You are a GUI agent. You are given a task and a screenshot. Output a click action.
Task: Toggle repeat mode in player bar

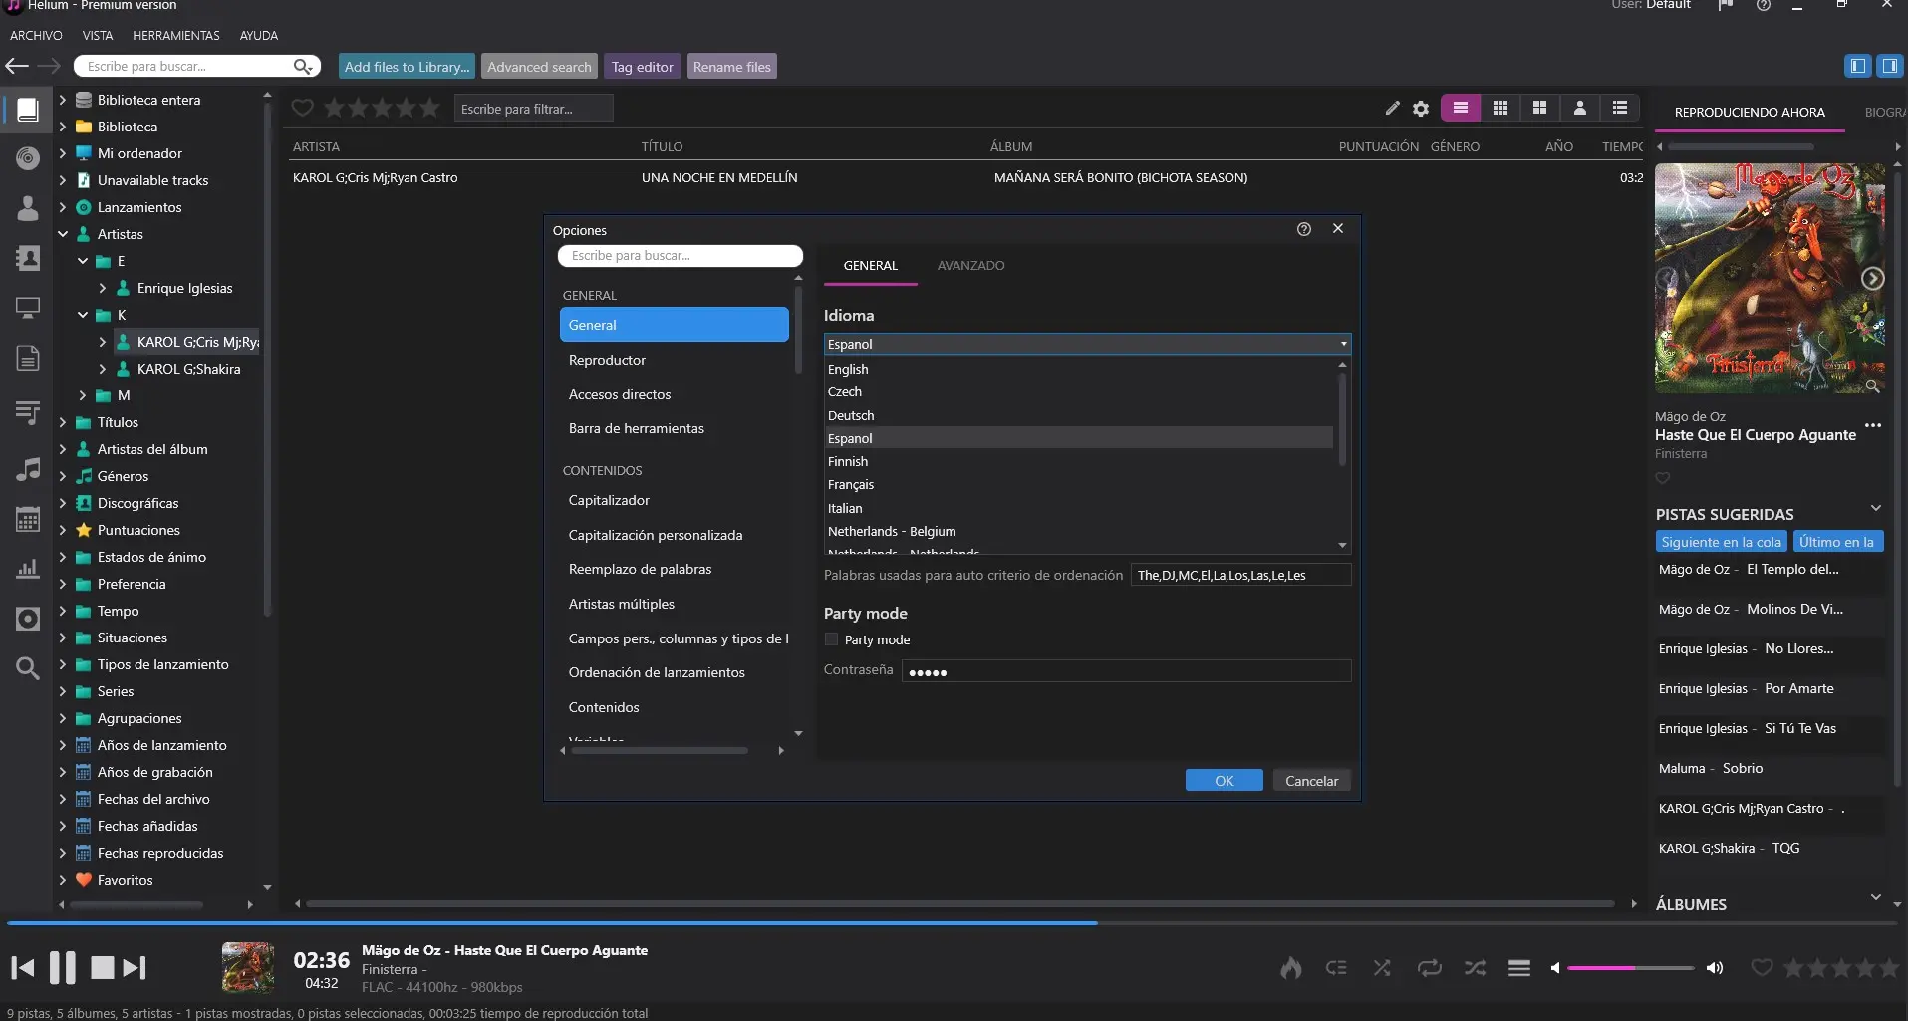click(x=1429, y=967)
